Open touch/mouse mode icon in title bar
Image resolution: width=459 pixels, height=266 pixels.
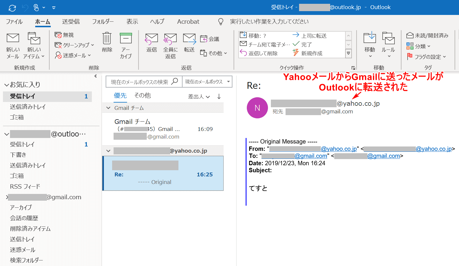36,8
